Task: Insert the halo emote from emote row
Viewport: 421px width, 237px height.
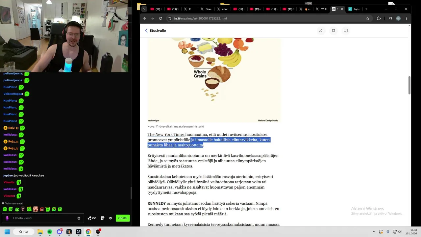Action: tap(48, 209)
